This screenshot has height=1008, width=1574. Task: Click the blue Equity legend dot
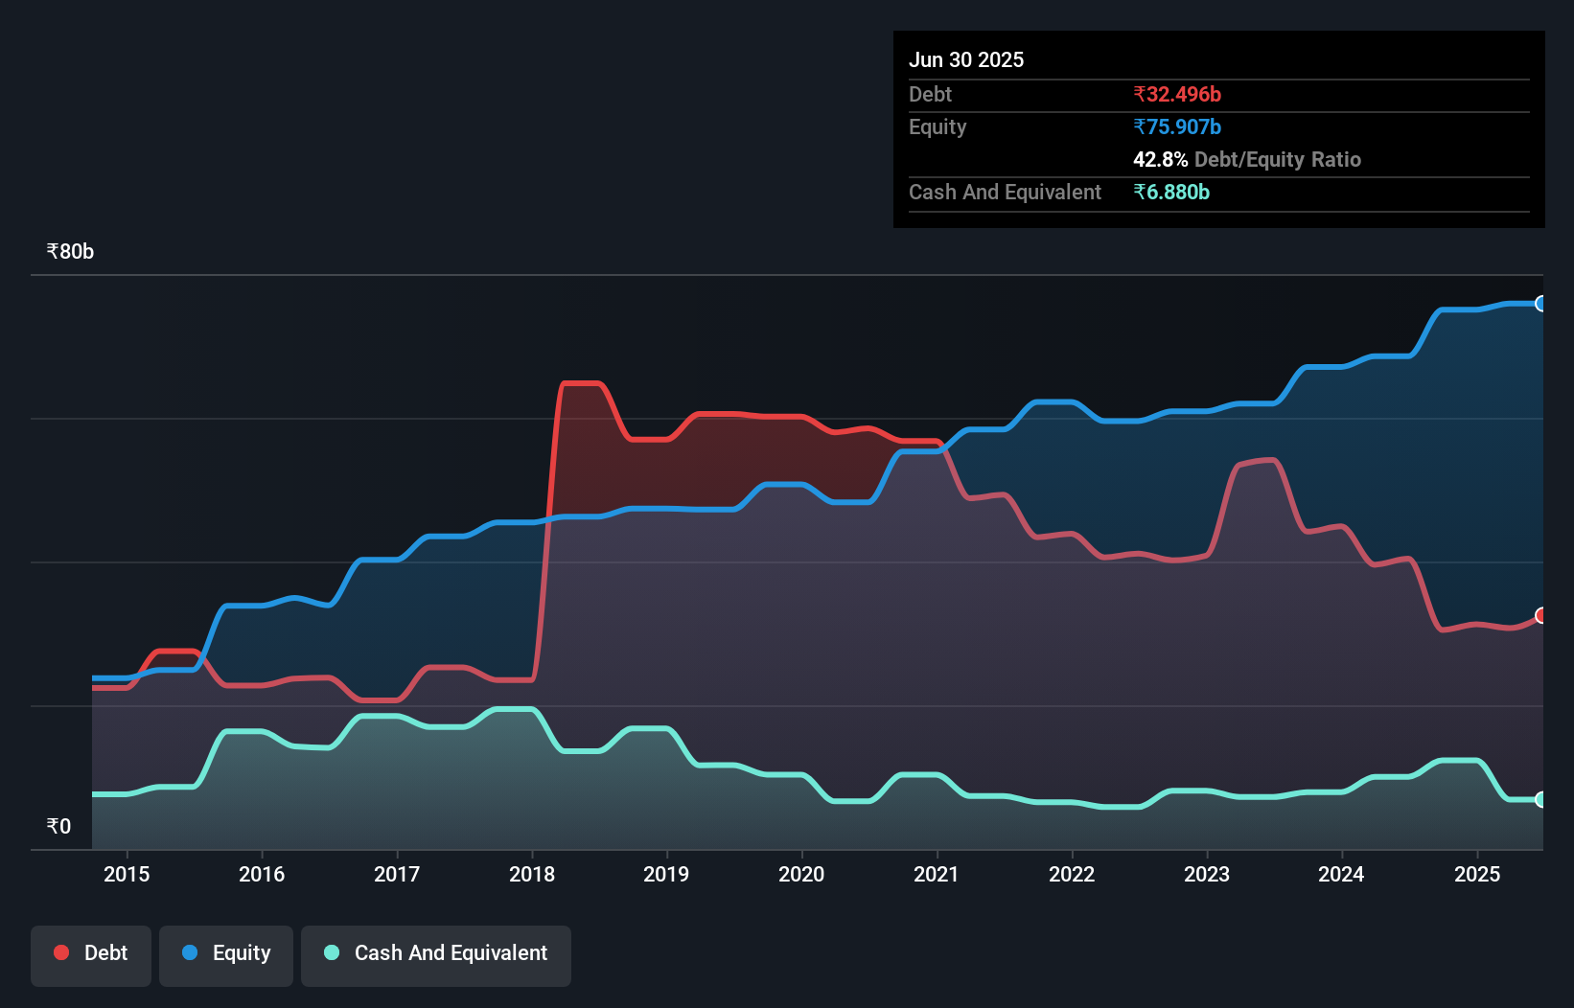190,952
